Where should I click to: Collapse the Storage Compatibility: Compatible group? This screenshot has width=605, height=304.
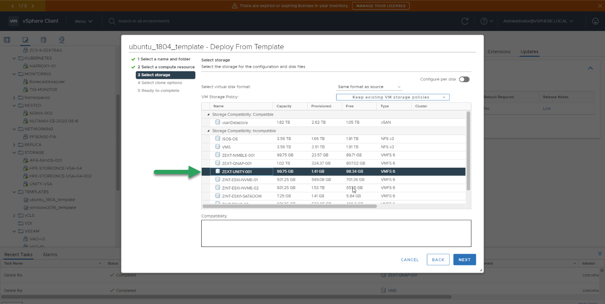coord(208,114)
